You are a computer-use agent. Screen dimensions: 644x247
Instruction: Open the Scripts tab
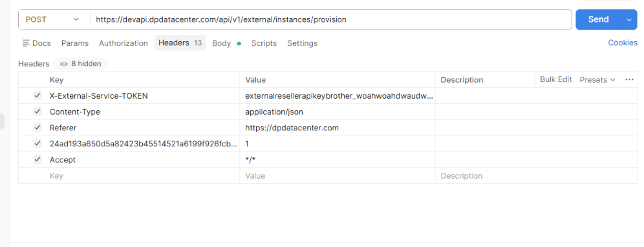(x=264, y=43)
